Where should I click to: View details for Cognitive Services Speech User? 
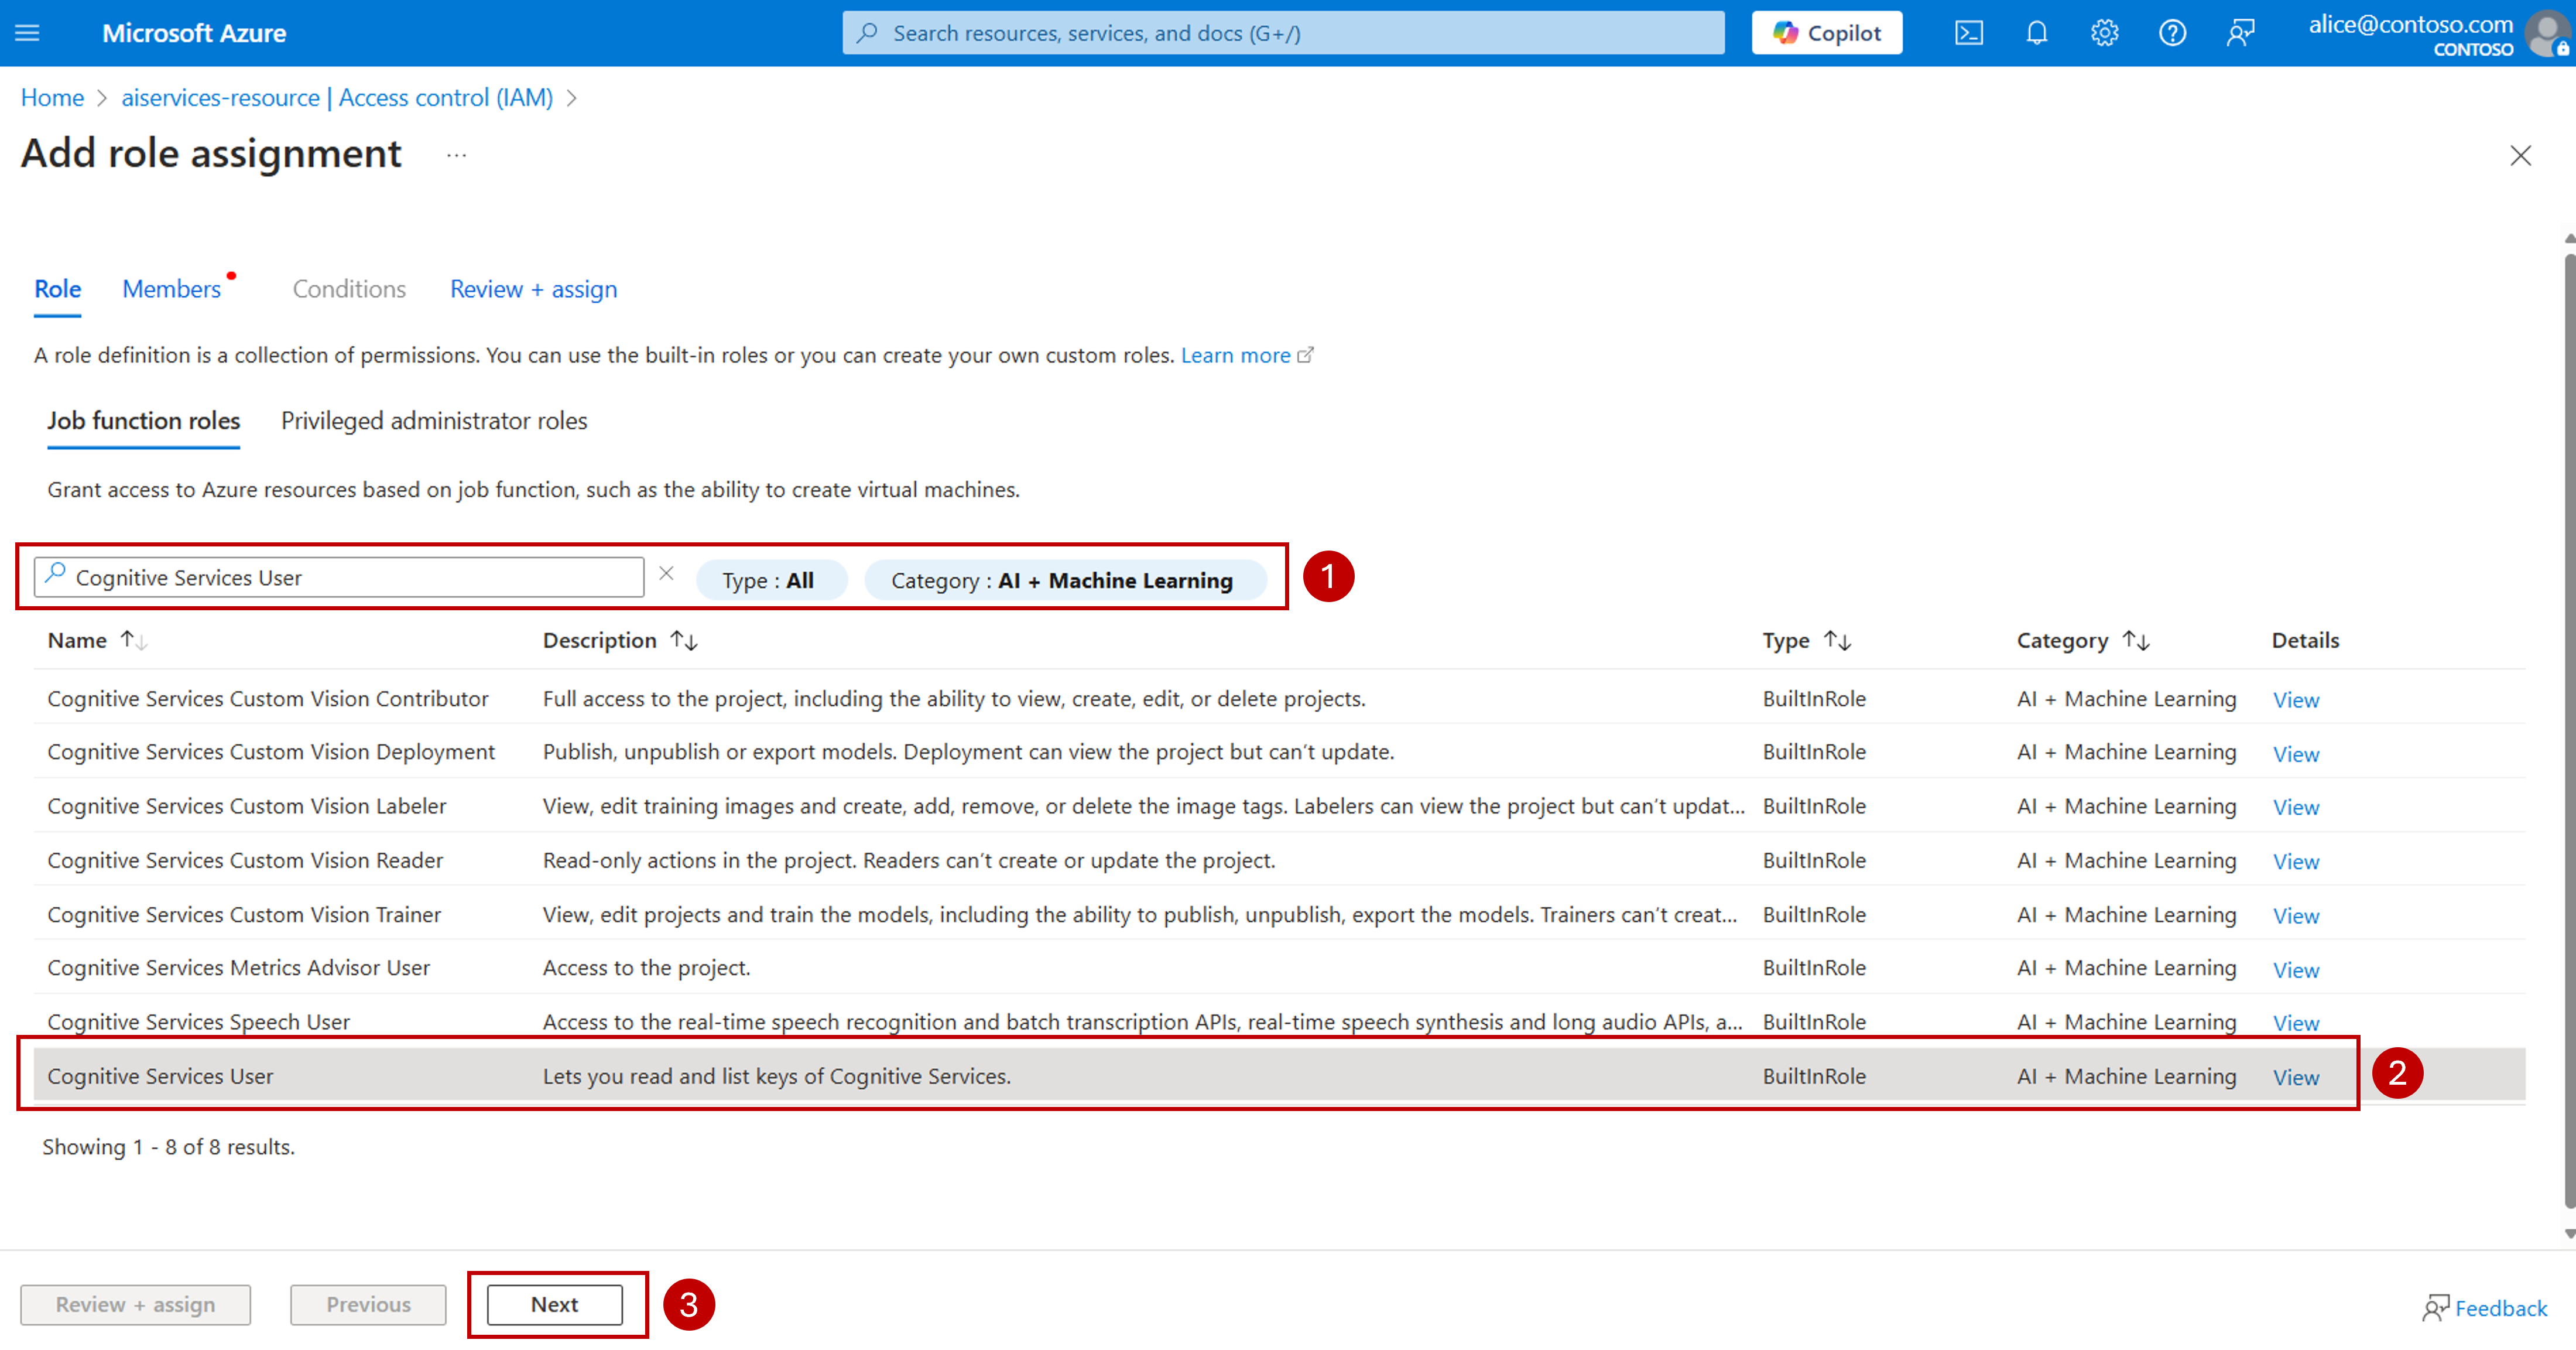(x=2295, y=1023)
